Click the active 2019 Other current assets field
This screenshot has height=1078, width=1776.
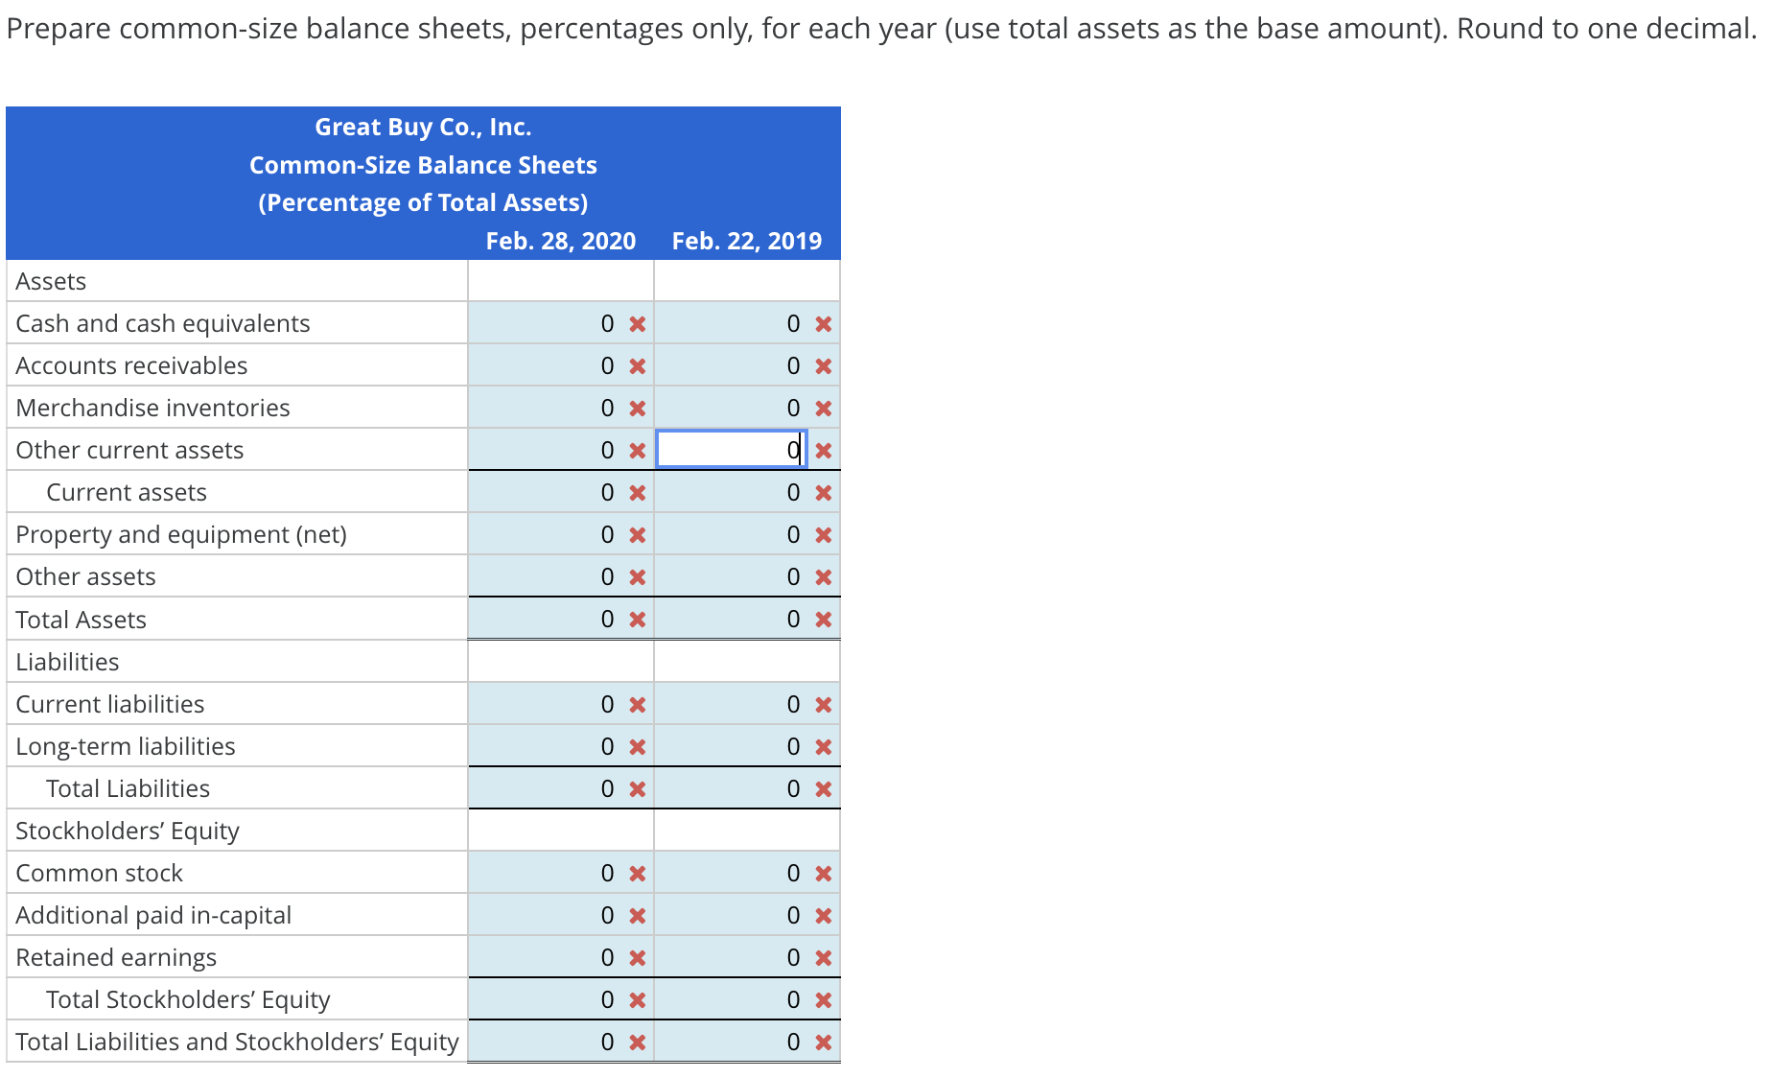[x=732, y=450]
